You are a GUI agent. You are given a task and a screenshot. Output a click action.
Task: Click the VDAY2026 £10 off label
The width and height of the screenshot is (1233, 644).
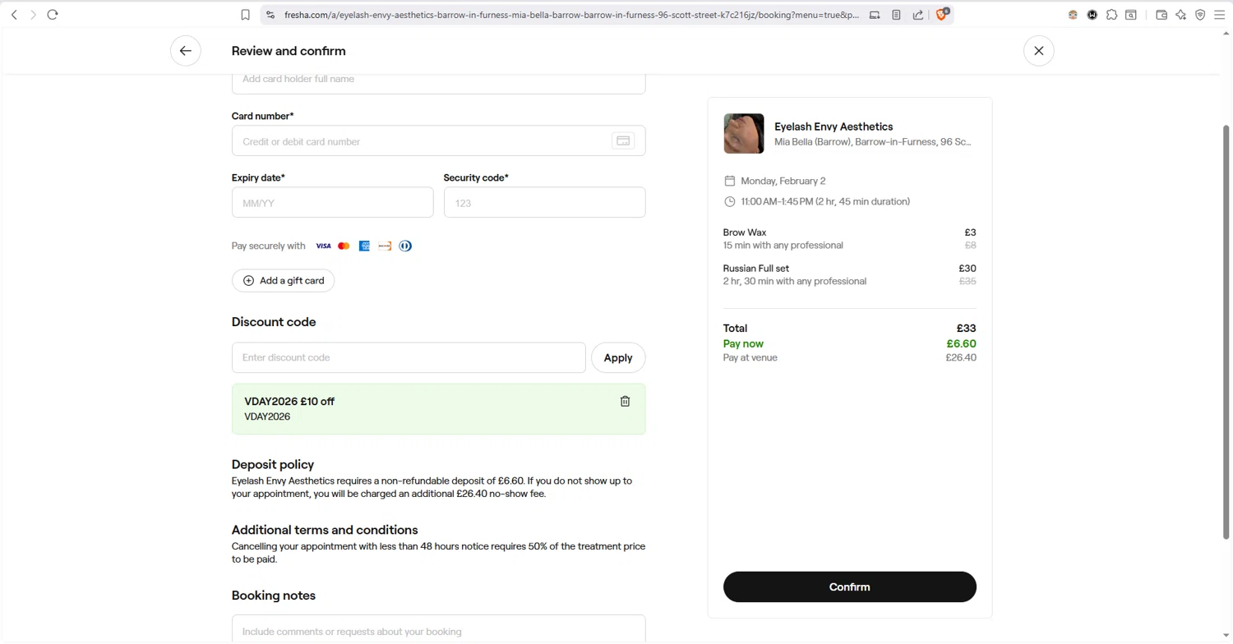pyautogui.click(x=289, y=402)
